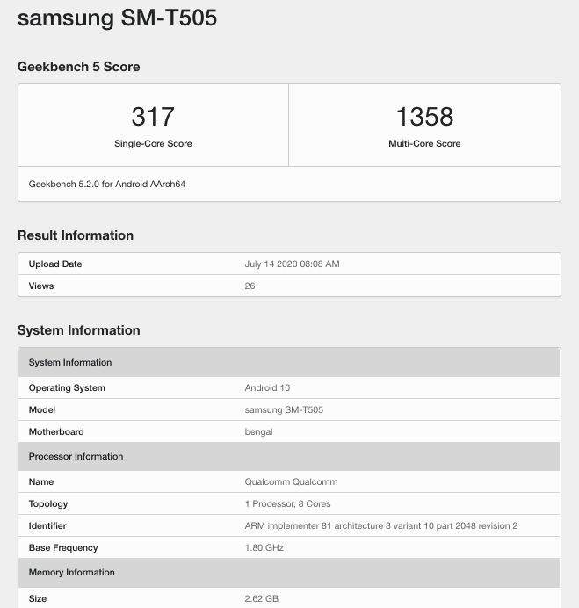579x608 pixels.
Task: Click the Motherboard value bengal
Action: coord(258,432)
